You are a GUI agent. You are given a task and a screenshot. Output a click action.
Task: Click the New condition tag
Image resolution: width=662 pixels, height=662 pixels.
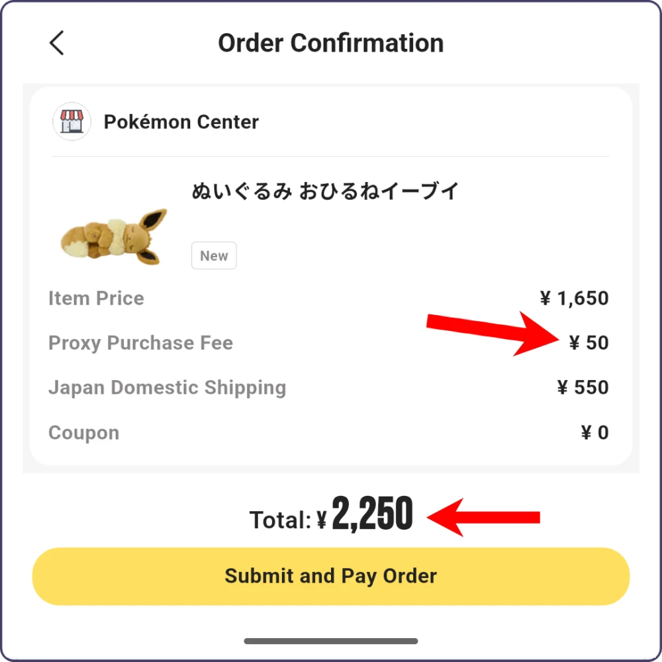pyautogui.click(x=214, y=256)
